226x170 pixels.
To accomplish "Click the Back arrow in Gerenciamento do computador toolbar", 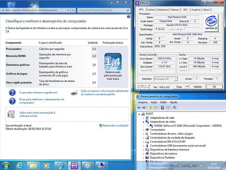I will pyautogui.click(x=139, y=107).
